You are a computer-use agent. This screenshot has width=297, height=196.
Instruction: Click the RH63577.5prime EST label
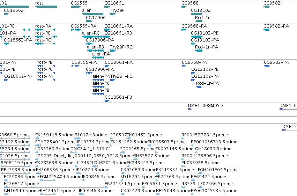pos(151,156)
